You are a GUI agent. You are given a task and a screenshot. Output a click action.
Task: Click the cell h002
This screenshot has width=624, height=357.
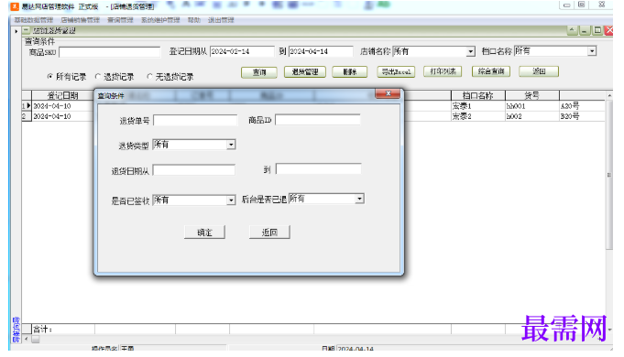pyautogui.click(x=532, y=116)
